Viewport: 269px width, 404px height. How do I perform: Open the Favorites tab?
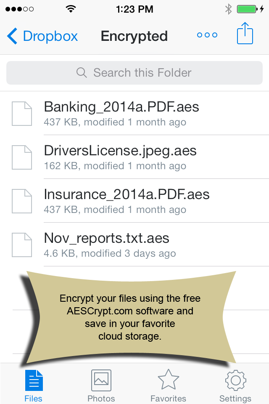[168, 385]
